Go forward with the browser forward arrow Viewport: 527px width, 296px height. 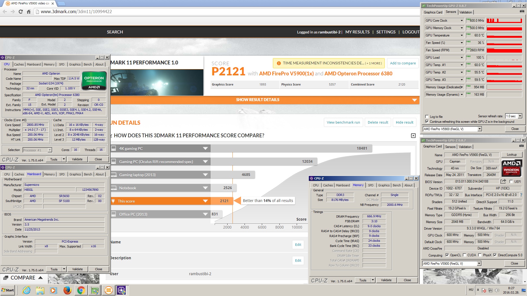[x=13, y=12]
